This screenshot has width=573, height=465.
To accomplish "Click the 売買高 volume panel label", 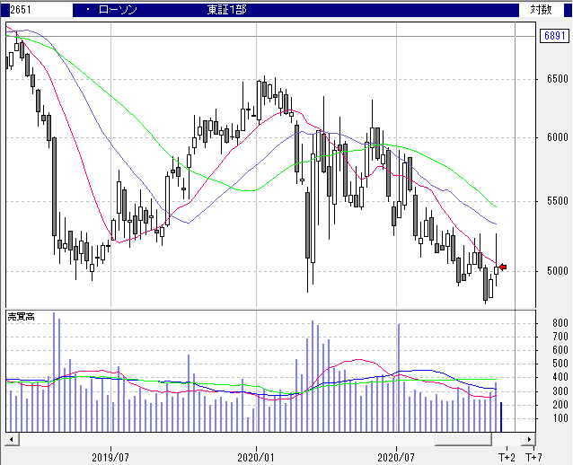I will pyautogui.click(x=22, y=317).
